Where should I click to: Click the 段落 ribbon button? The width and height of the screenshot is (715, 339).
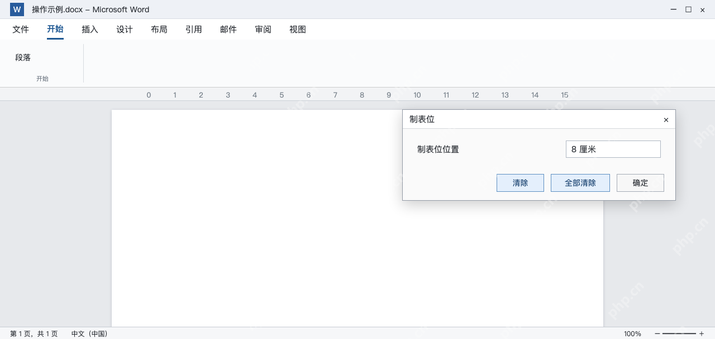coord(23,57)
